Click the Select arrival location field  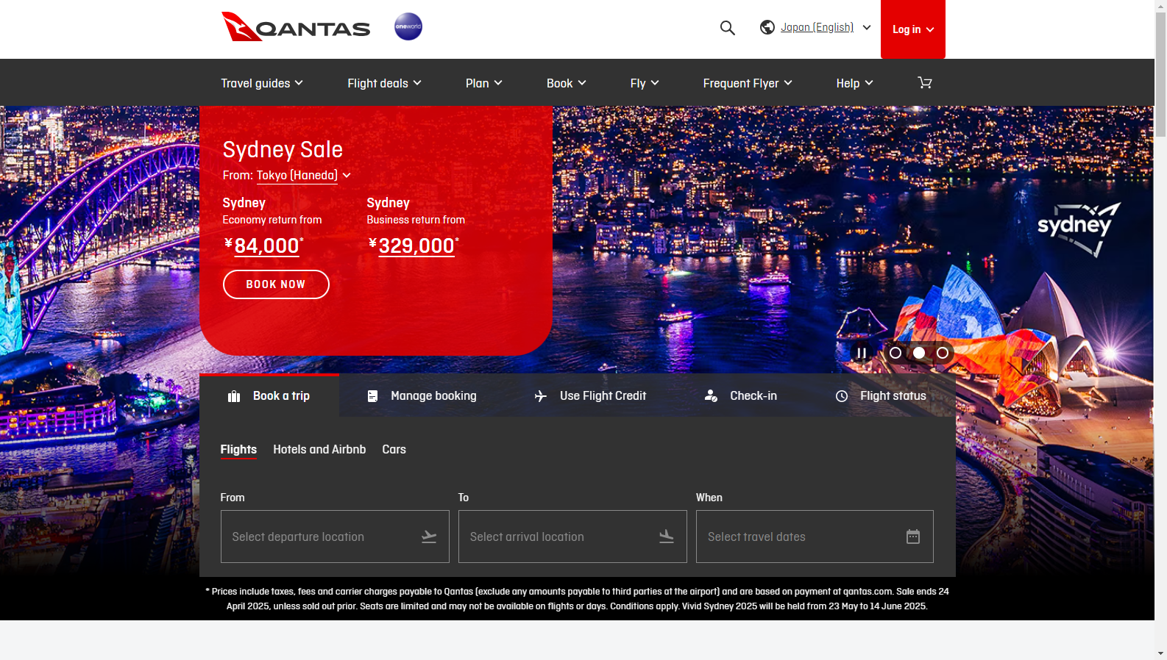click(x=559, y=537)
